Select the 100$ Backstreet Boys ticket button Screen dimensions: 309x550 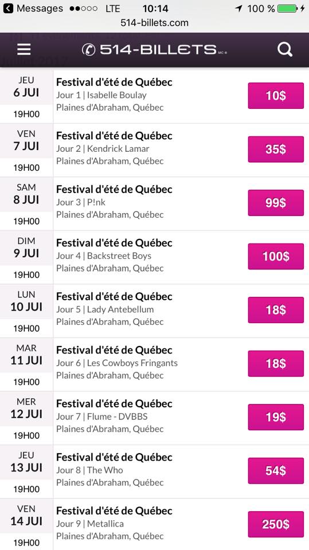pyautogui.click(x=276, y=257)
